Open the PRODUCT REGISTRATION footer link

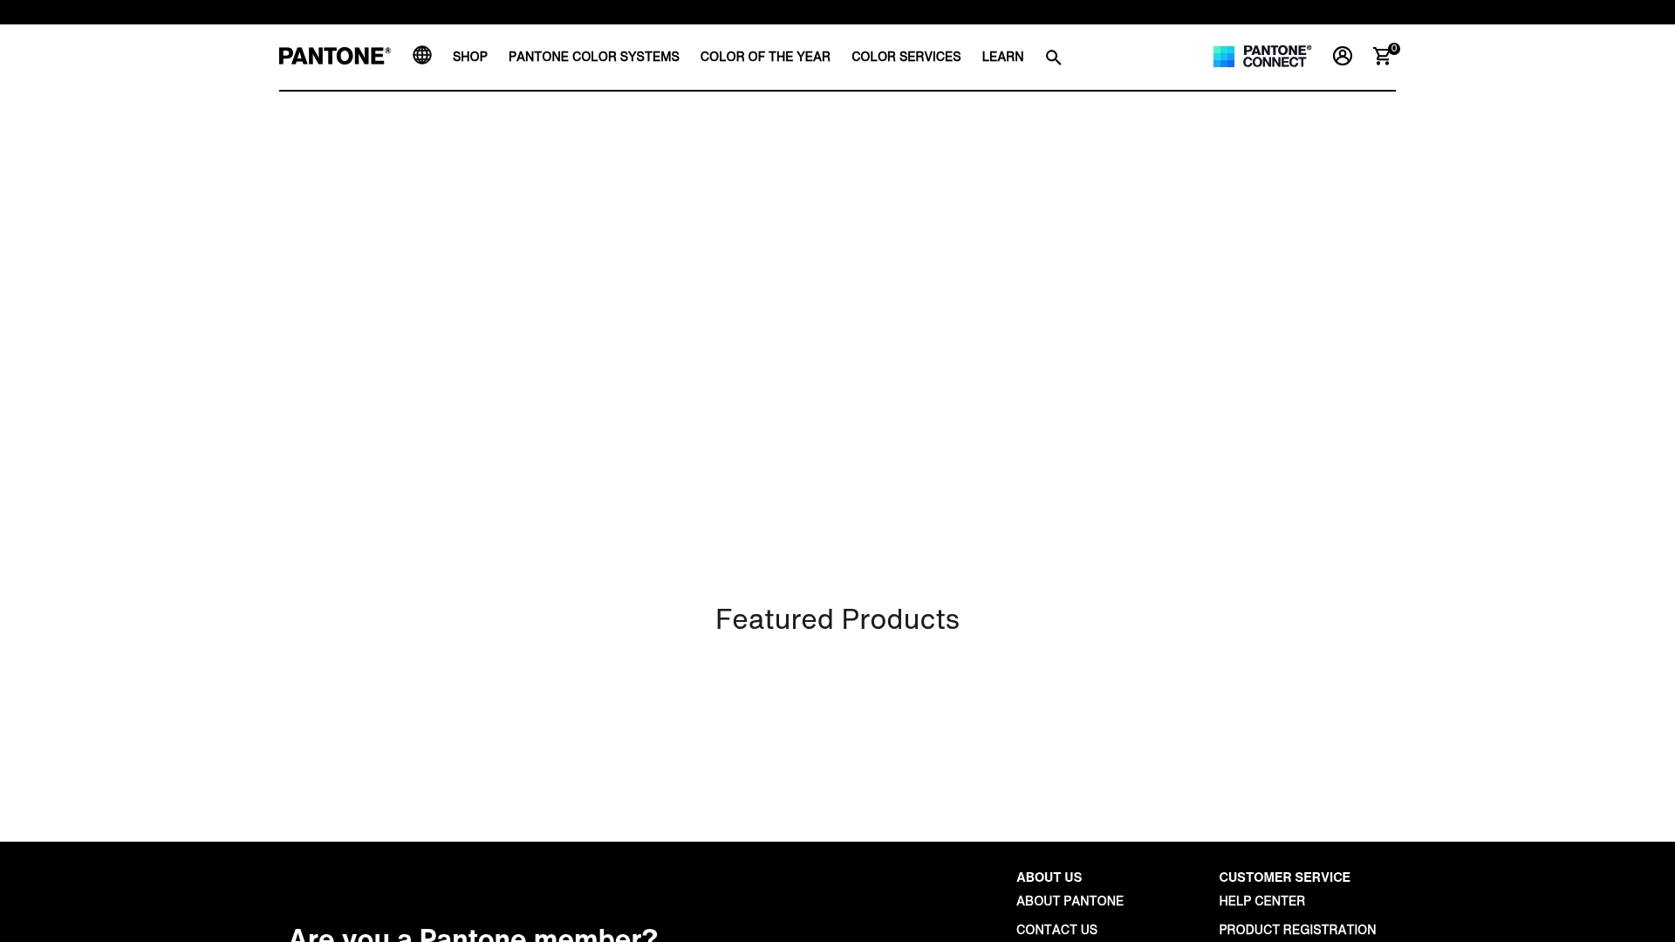tap(1296, 930)
